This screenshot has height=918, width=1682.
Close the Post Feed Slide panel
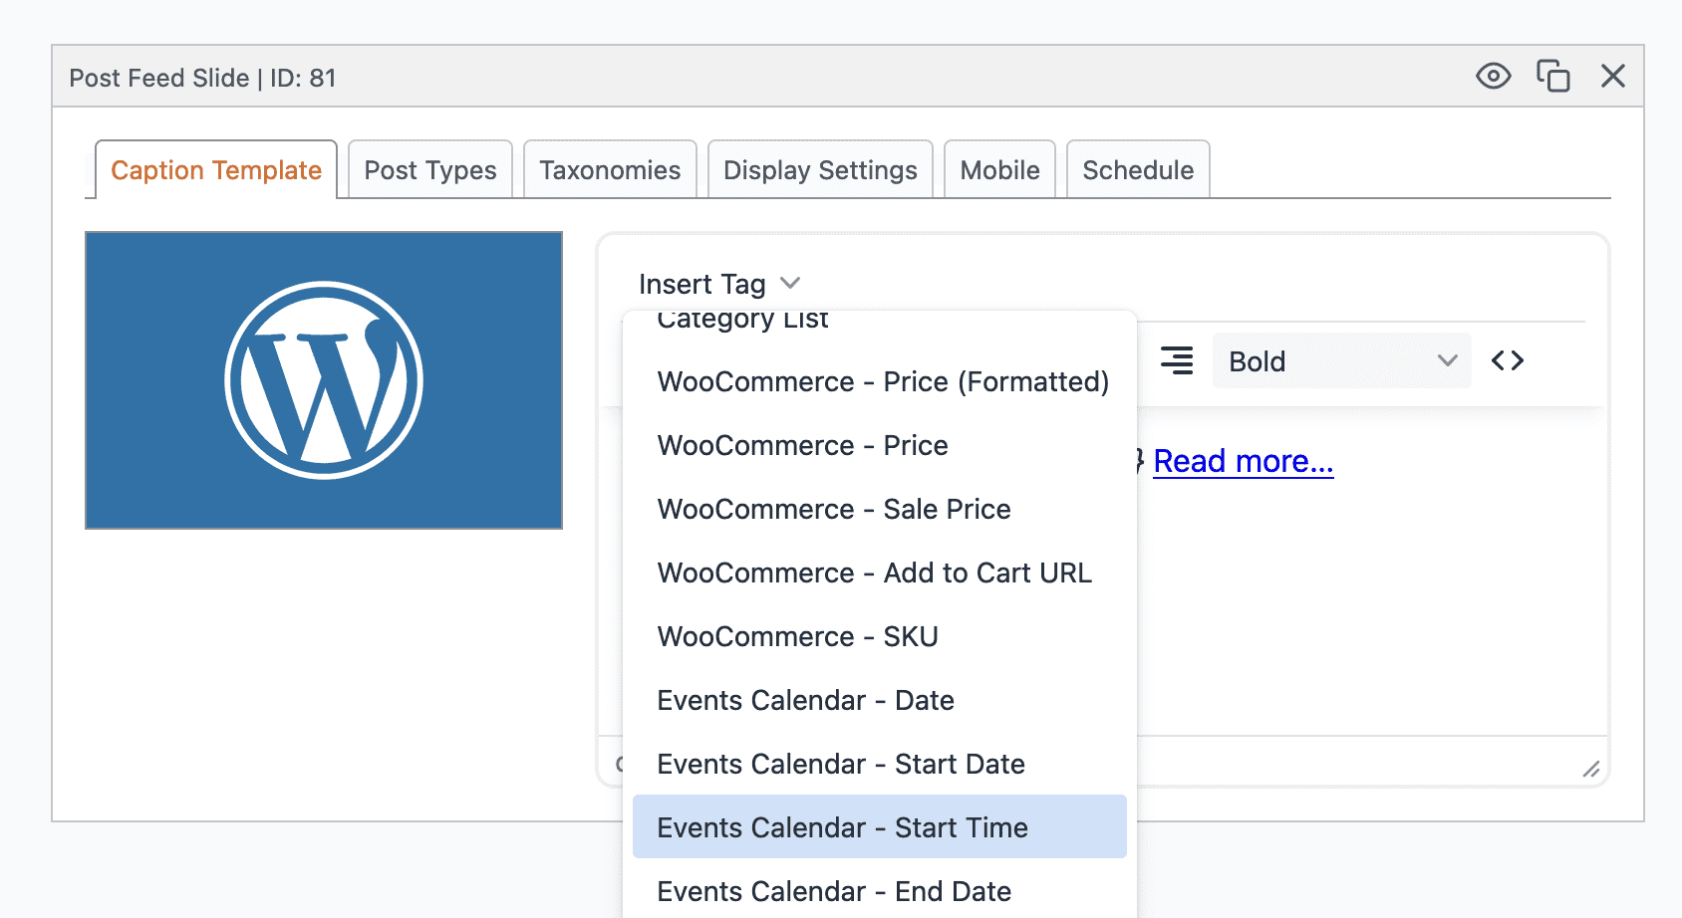pyautogui.click(x=1612, y=77)
